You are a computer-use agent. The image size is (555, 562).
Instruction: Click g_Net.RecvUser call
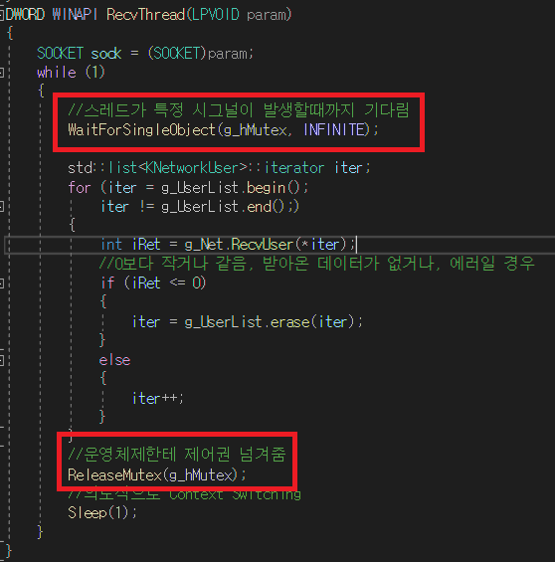coord(240,245)
